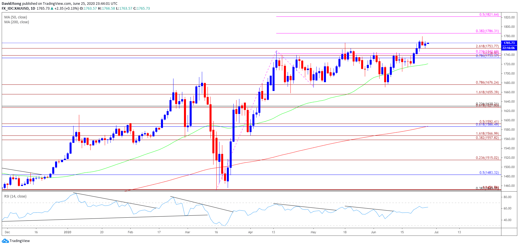This screenshot has height=246, width=519.
Task: Select the 0.382(1557.82) Fibonacci label
Action: [x=487, y=138]
